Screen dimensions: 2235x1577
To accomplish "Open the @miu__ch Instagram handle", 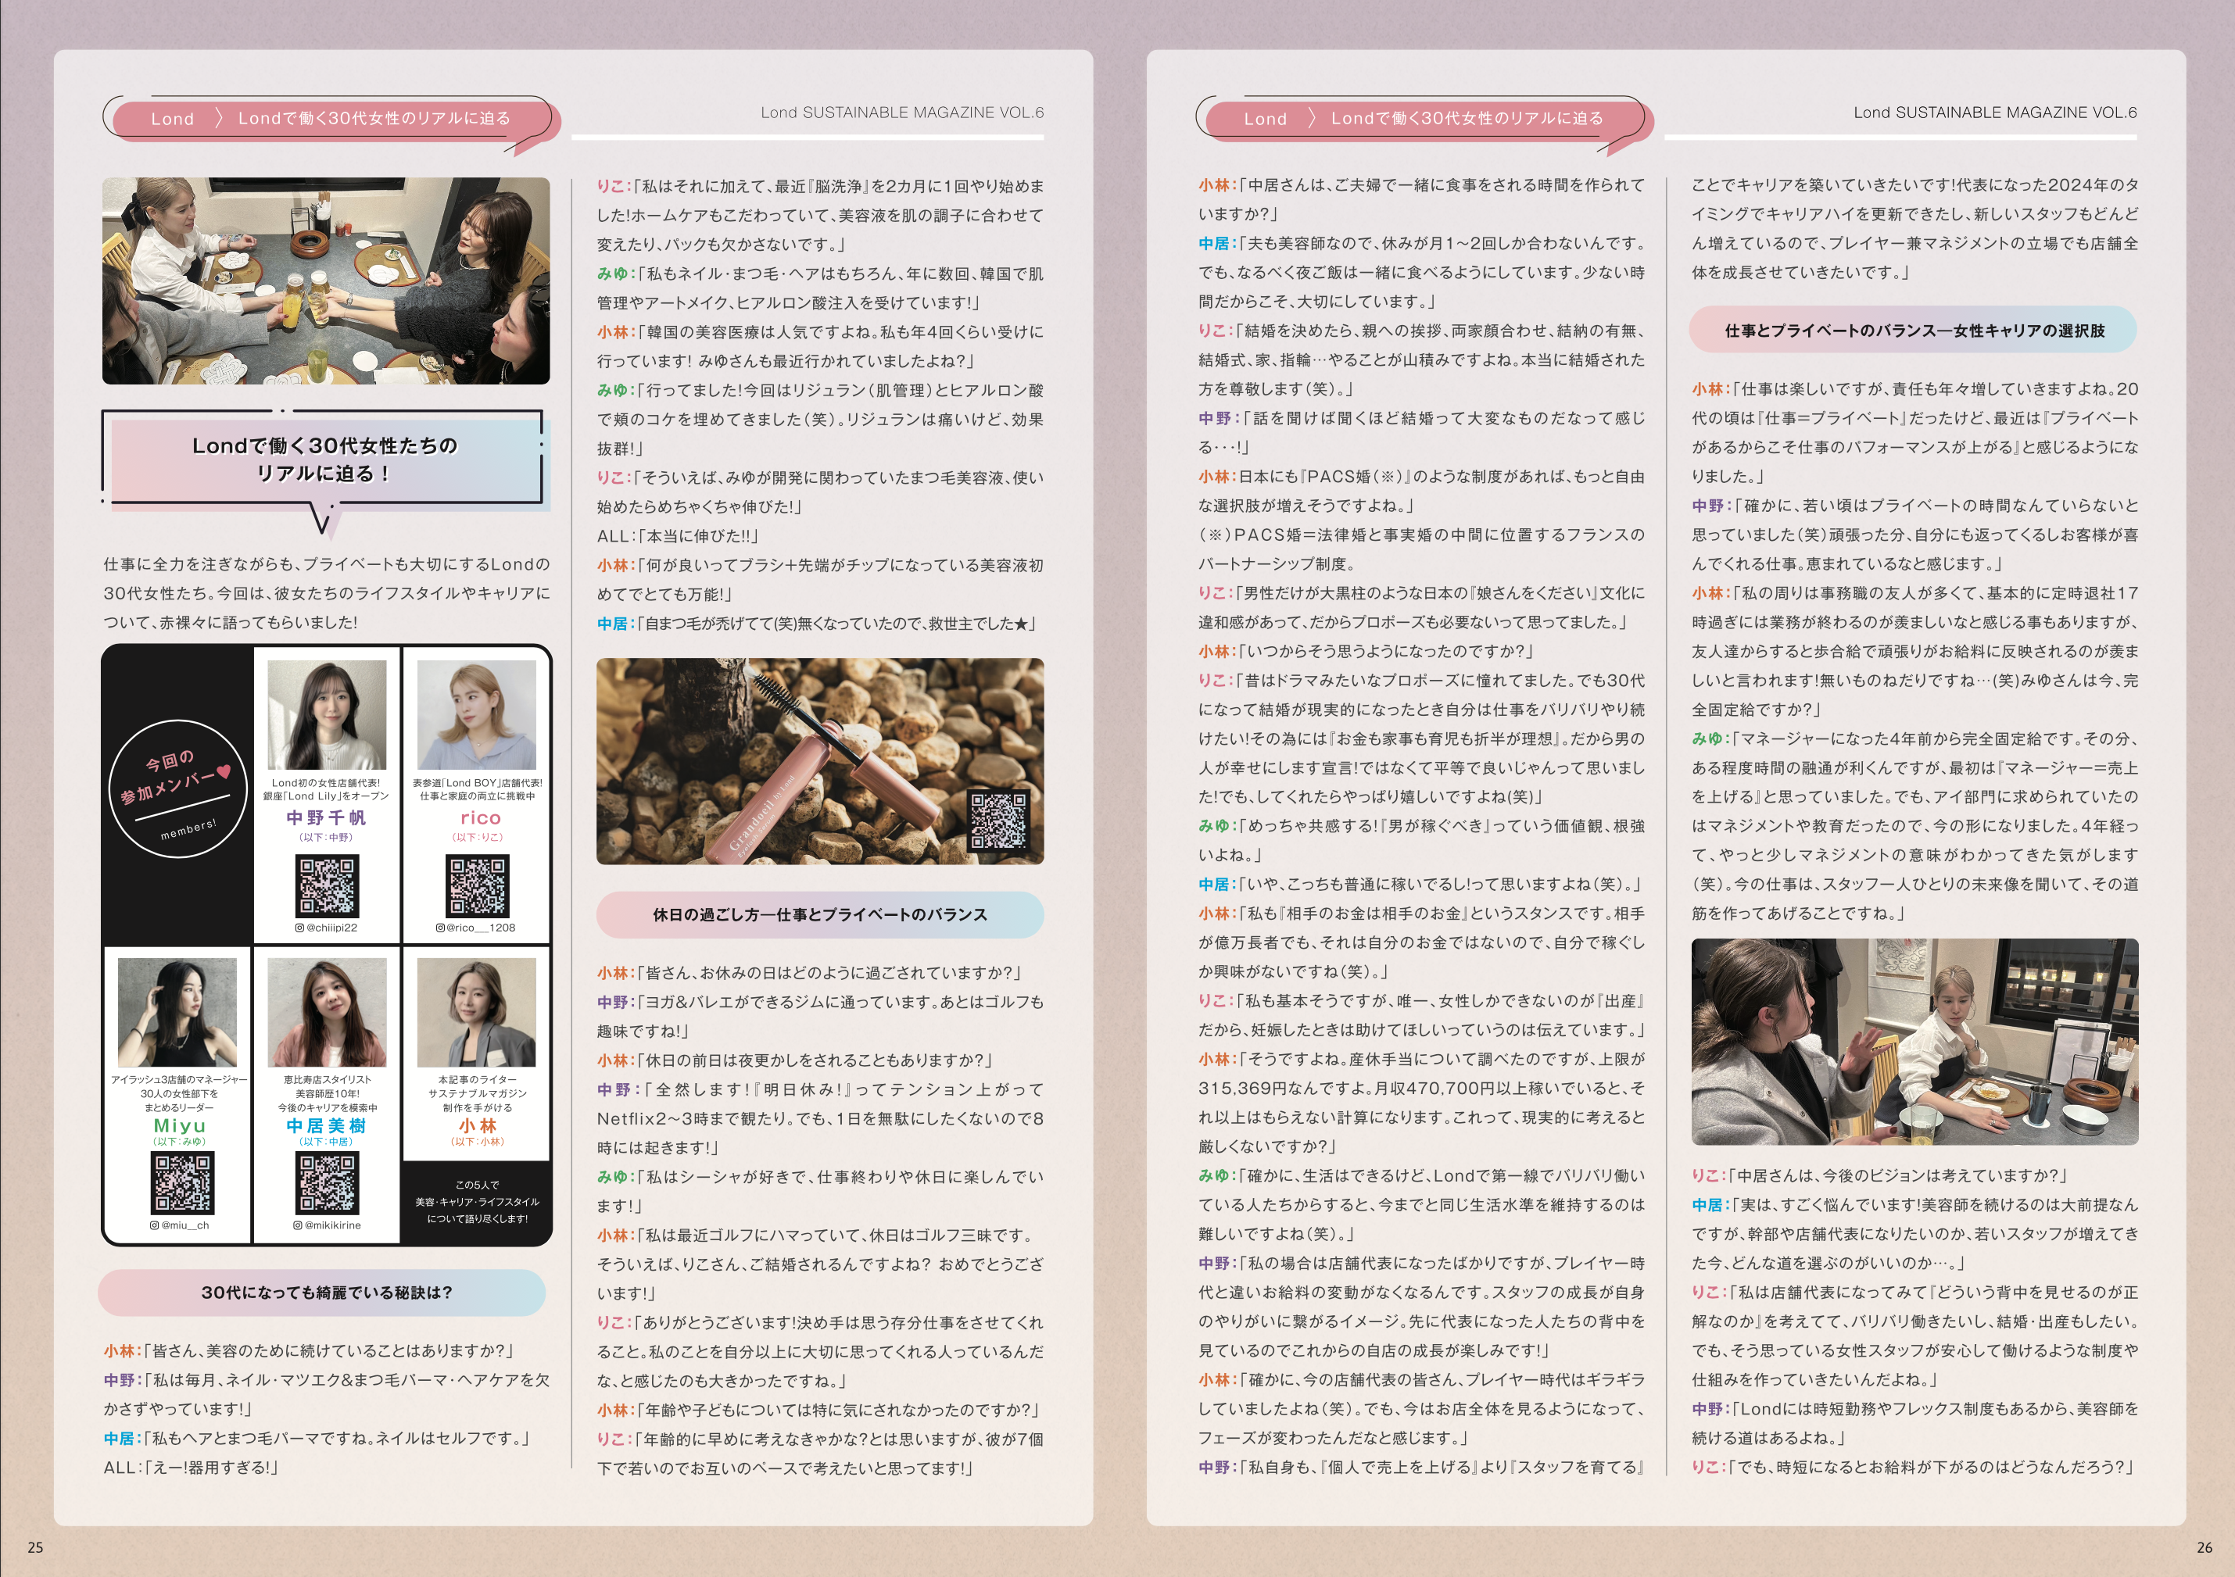I will pos(185,1226).
